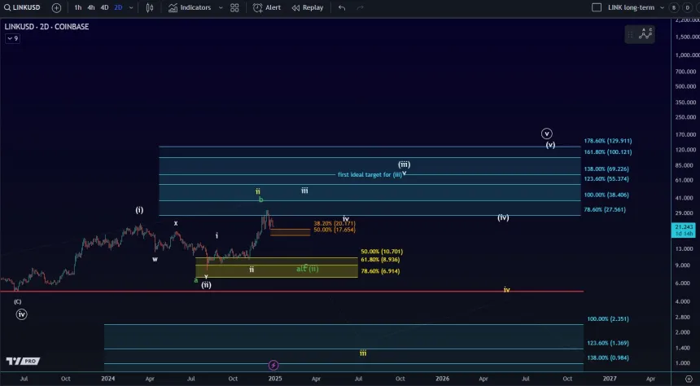Image resolution: width=700 pixels, height=386 pixels.
Task: Switch to the 4D timeframe
Action: pyautogui.click(x=104, y=7)
